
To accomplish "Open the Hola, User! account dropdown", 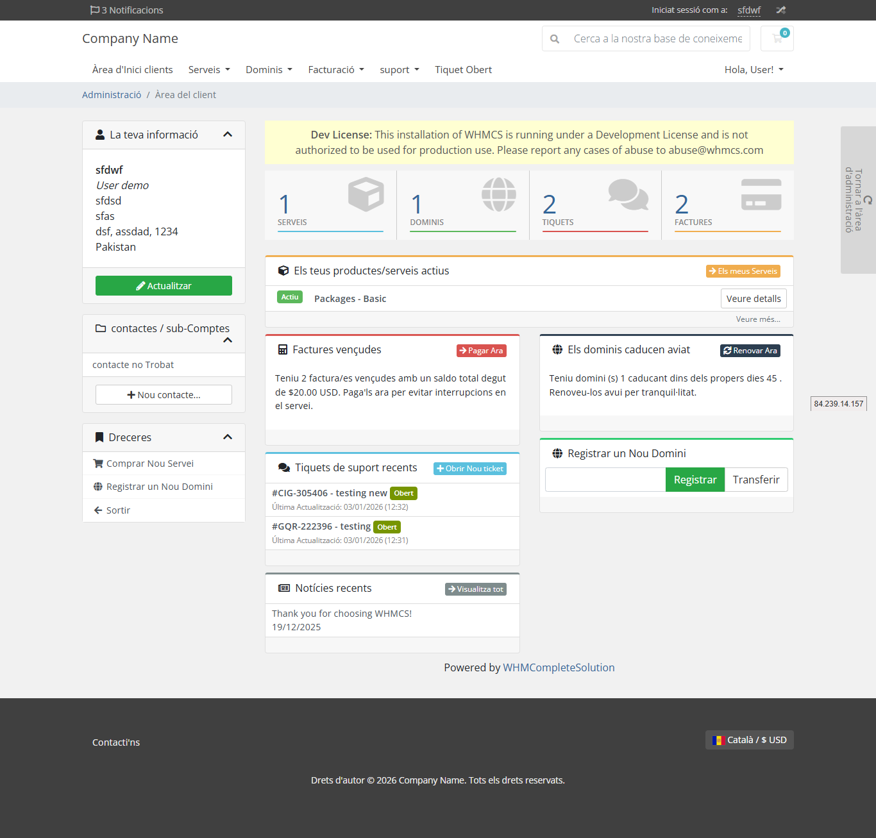I will click(x=754, y=70).
